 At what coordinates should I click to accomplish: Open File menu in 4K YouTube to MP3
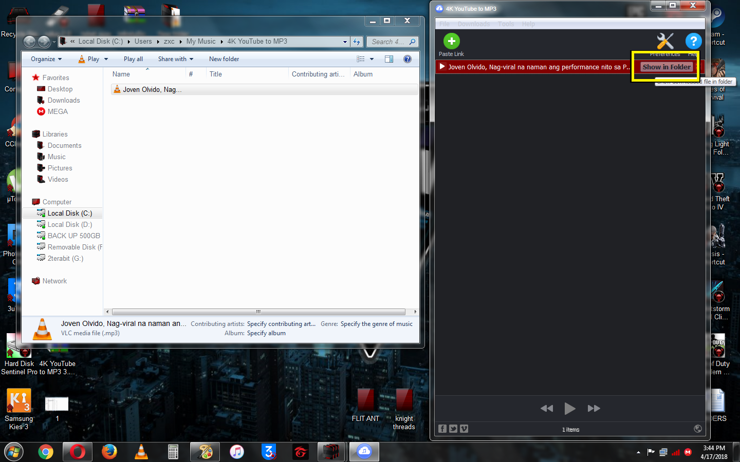[445, 24]
